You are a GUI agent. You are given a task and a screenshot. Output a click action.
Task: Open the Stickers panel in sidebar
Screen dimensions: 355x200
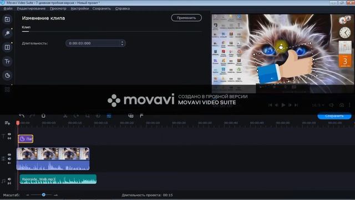pyautogui.click(x=7, y=76)
